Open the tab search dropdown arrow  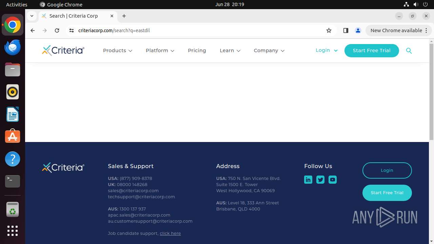[x=32, y=16]
